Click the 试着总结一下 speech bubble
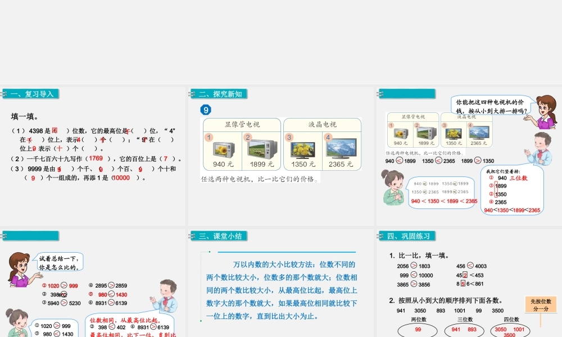 (59, 263)
